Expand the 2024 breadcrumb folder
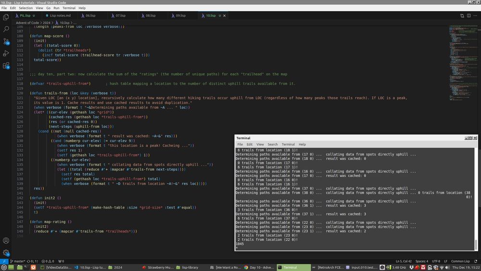Image resolution: width=481 pixels, height=271 pixels. click(48, 23)
